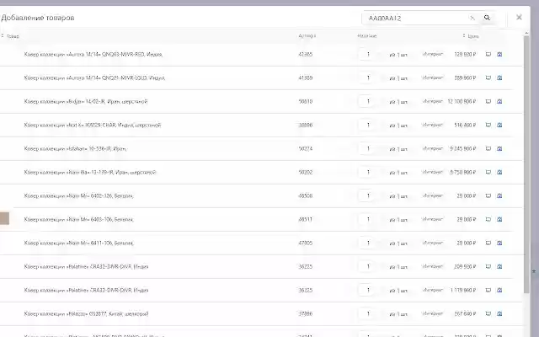Click the Артикул column header
Image resolution: width=539 pixels, height=337 pixels.
click(307, 35)
